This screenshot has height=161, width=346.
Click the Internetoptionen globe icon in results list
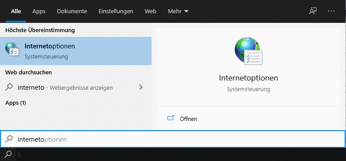(12, 49)
